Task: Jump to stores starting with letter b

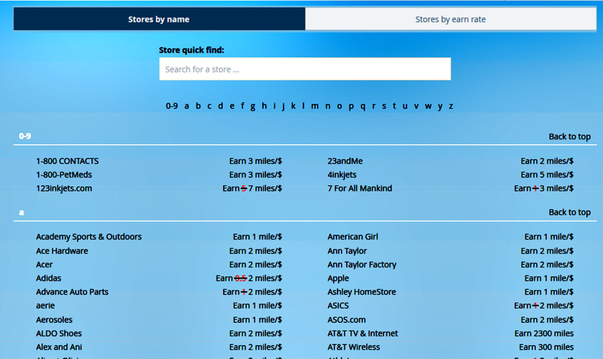Action: coord(198,106)
